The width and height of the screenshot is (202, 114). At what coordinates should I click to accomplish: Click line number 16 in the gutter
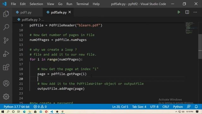(x=21, y=59)
